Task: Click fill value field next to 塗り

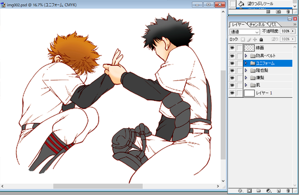Action: click(285, 39)
